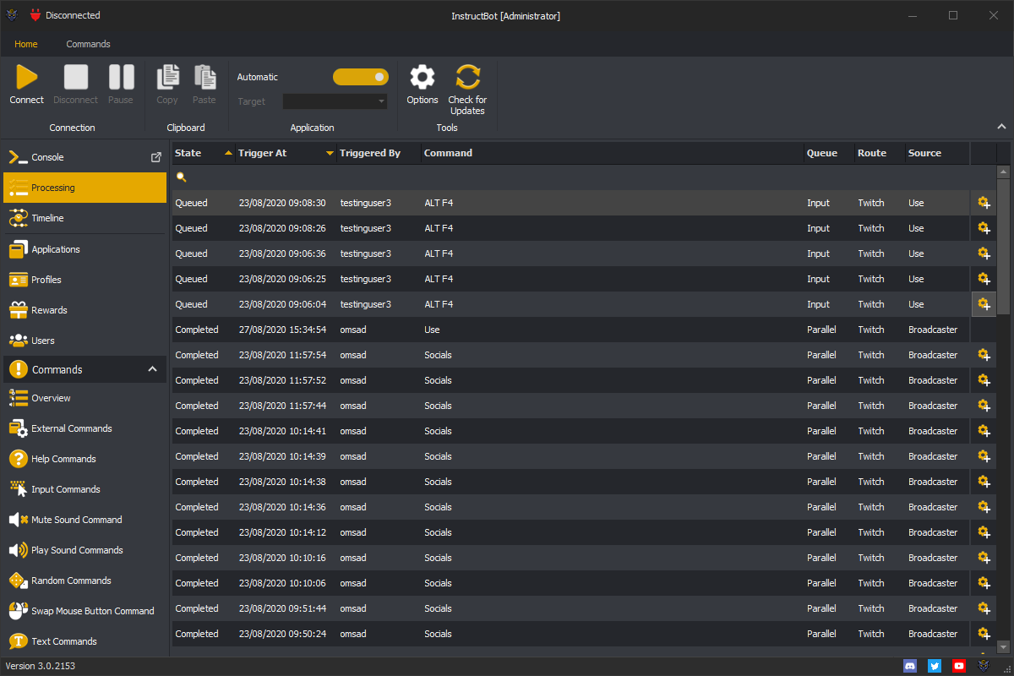1014x676 pixels.
Task: Open the Target application dropdown
Action: [335, 101]
